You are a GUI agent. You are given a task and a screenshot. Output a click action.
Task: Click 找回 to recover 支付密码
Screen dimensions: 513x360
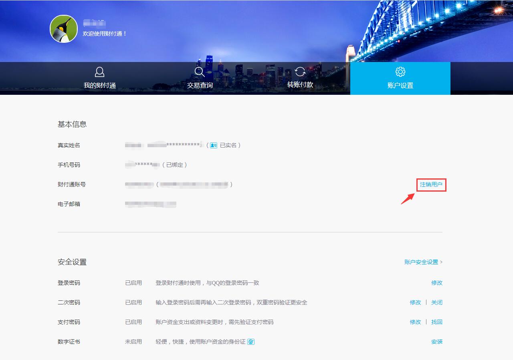click(437, 322)
